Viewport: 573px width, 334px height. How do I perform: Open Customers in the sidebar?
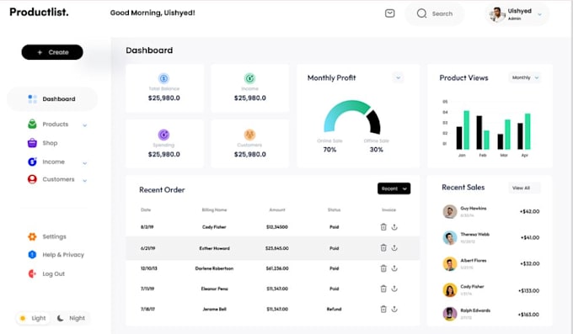coord(58,179)
